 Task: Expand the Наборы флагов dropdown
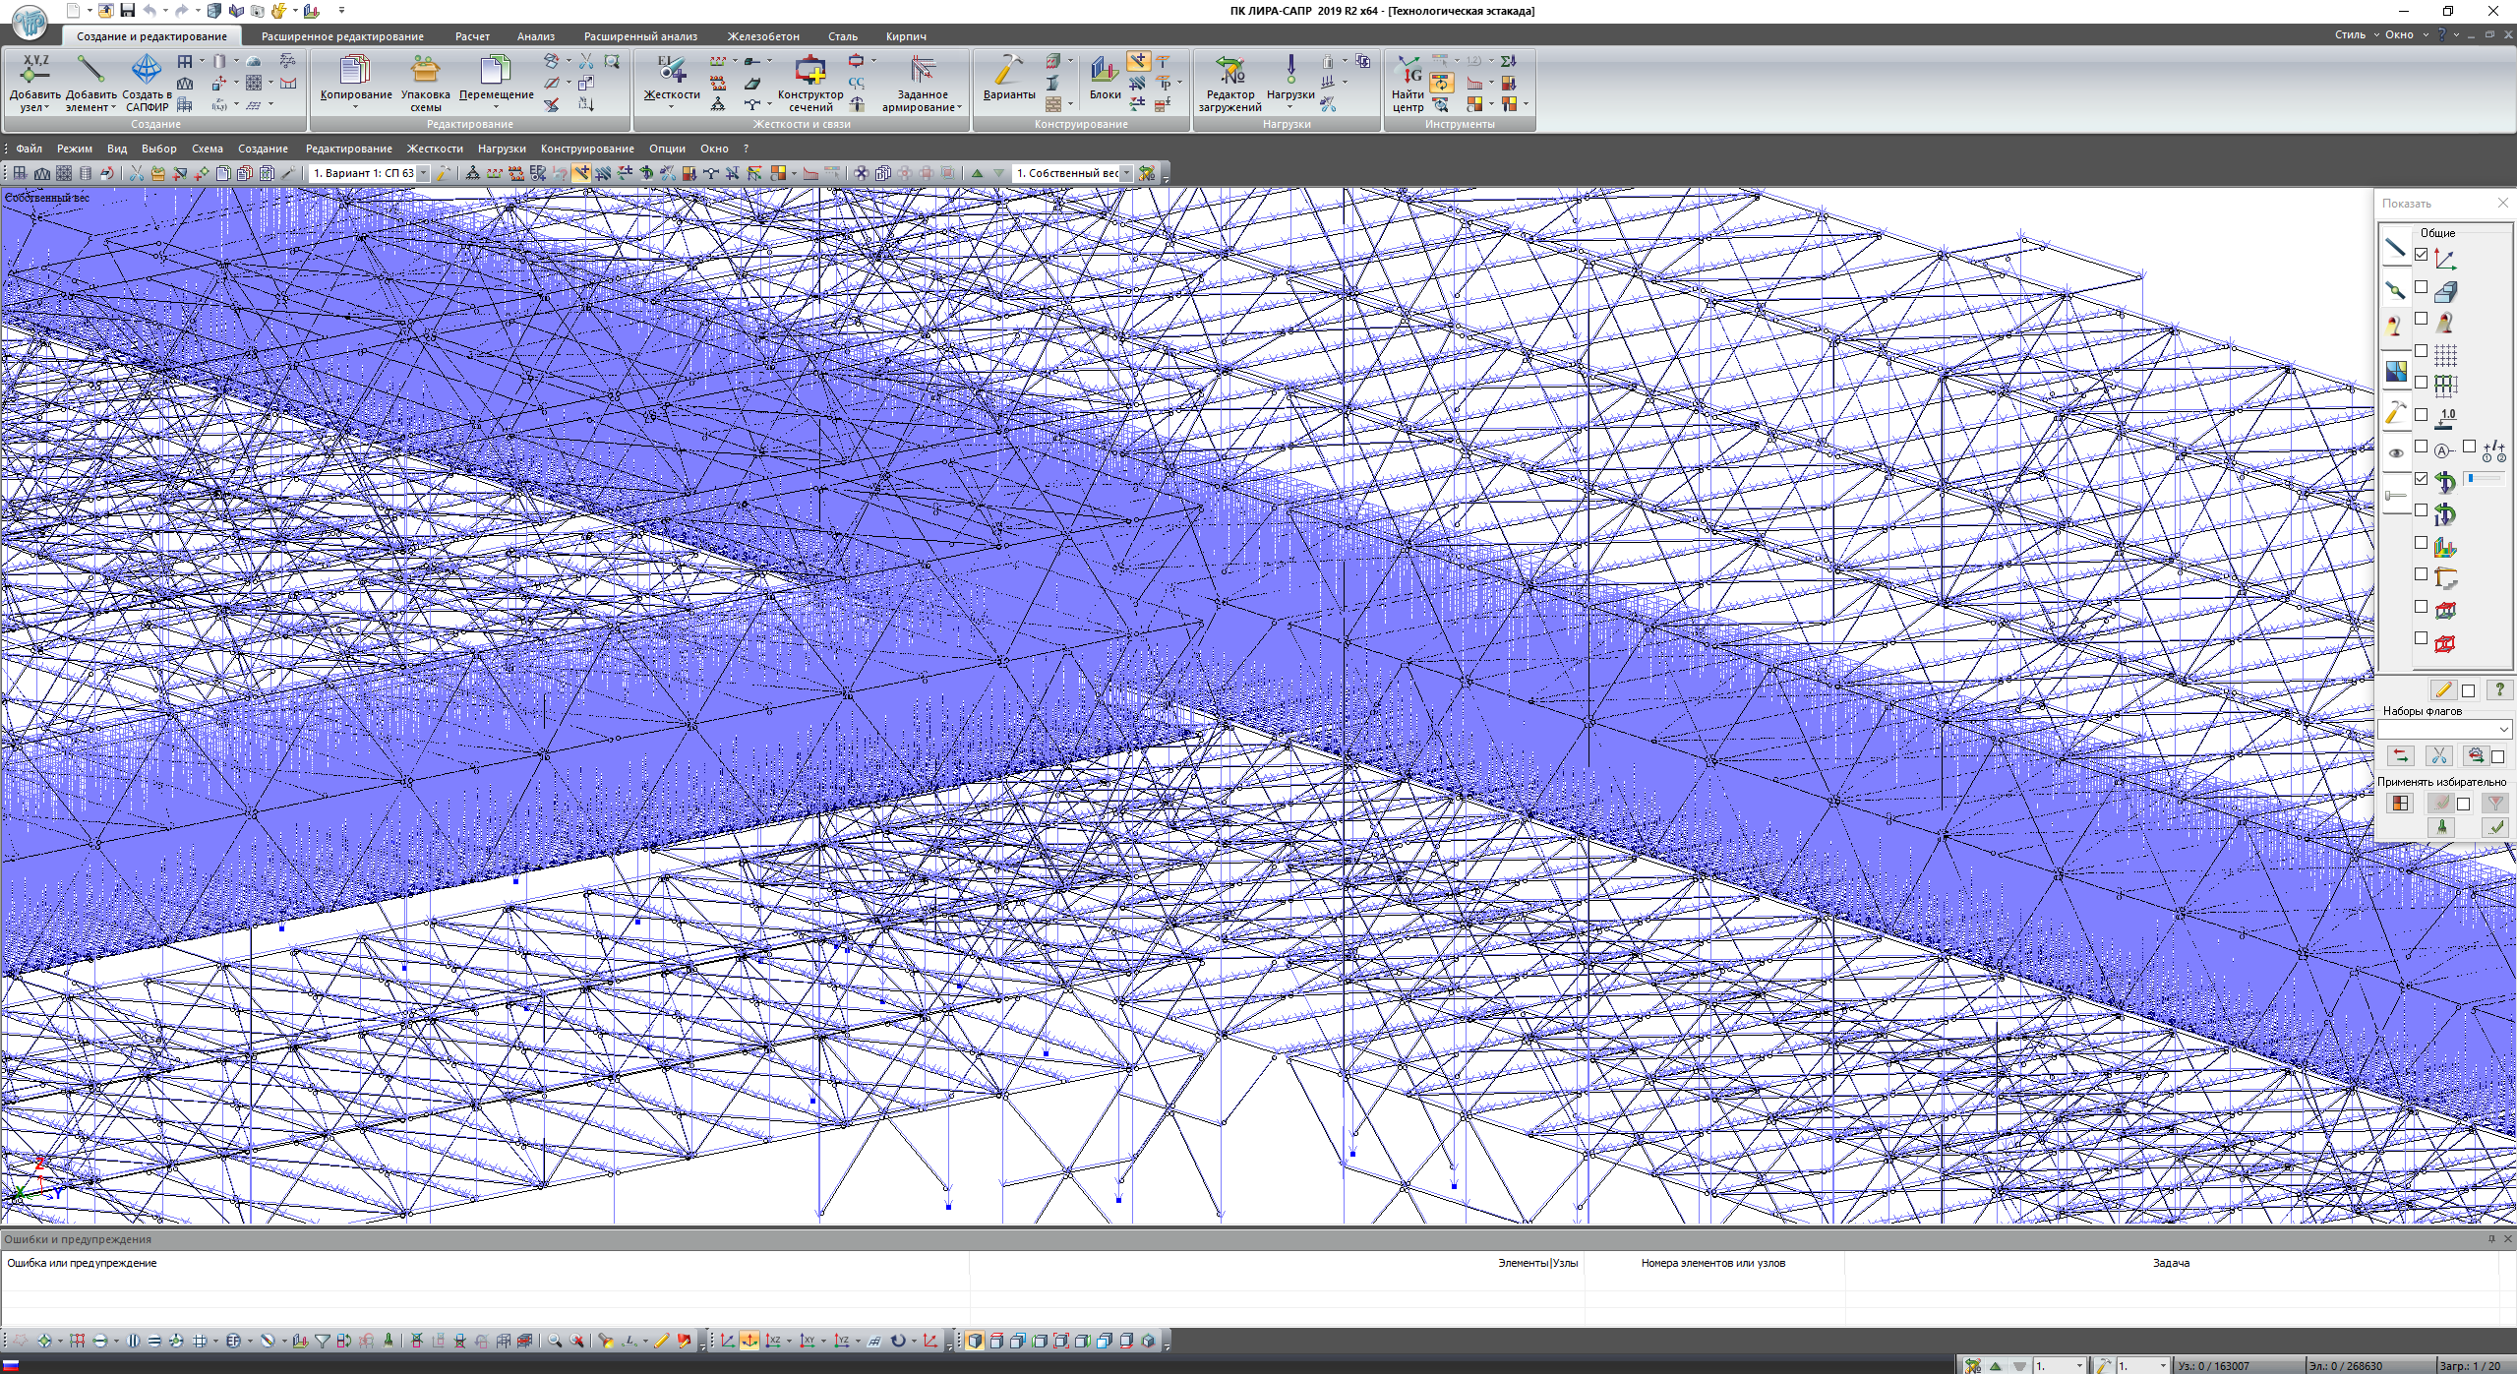tap(2503, 729)
